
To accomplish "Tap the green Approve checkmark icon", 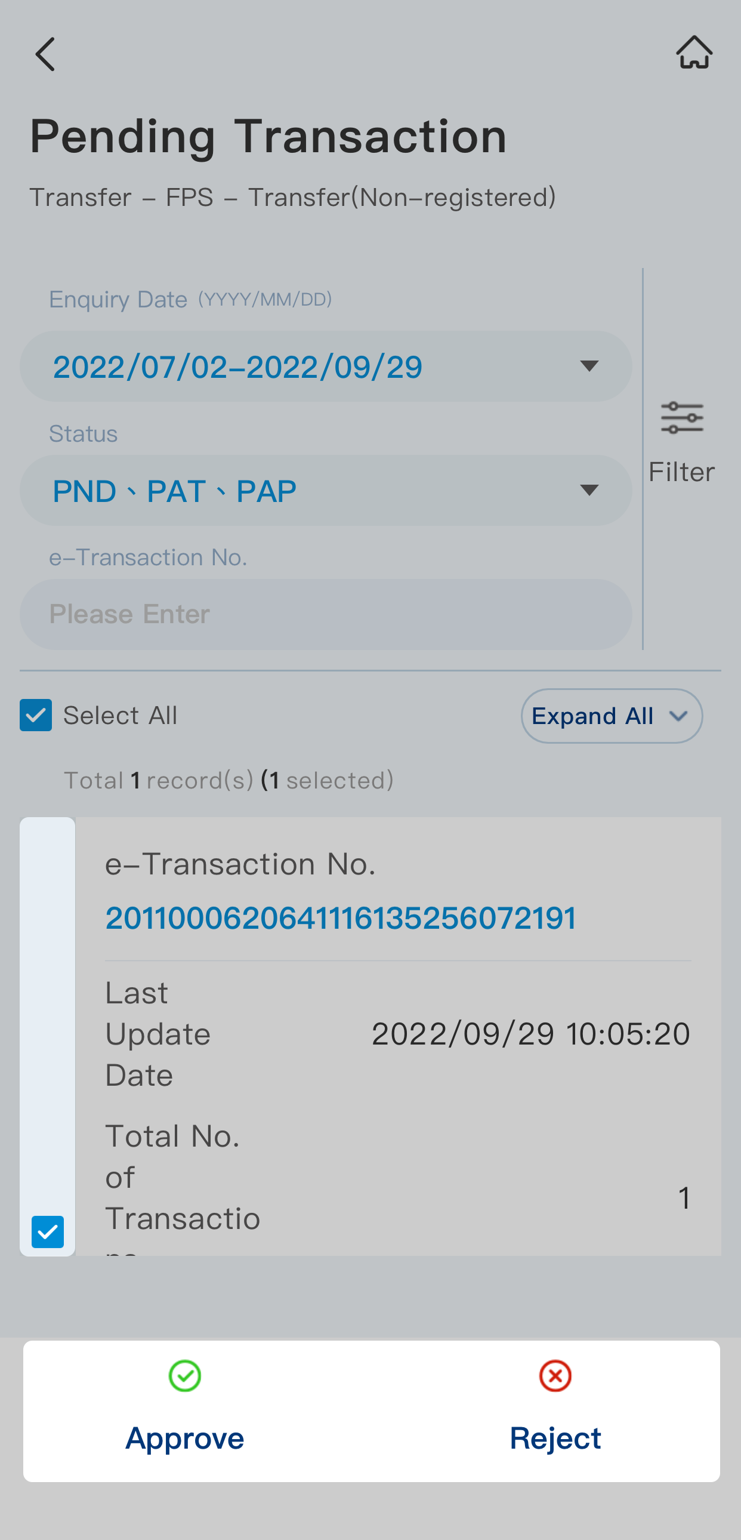I will coord(184,1376).
